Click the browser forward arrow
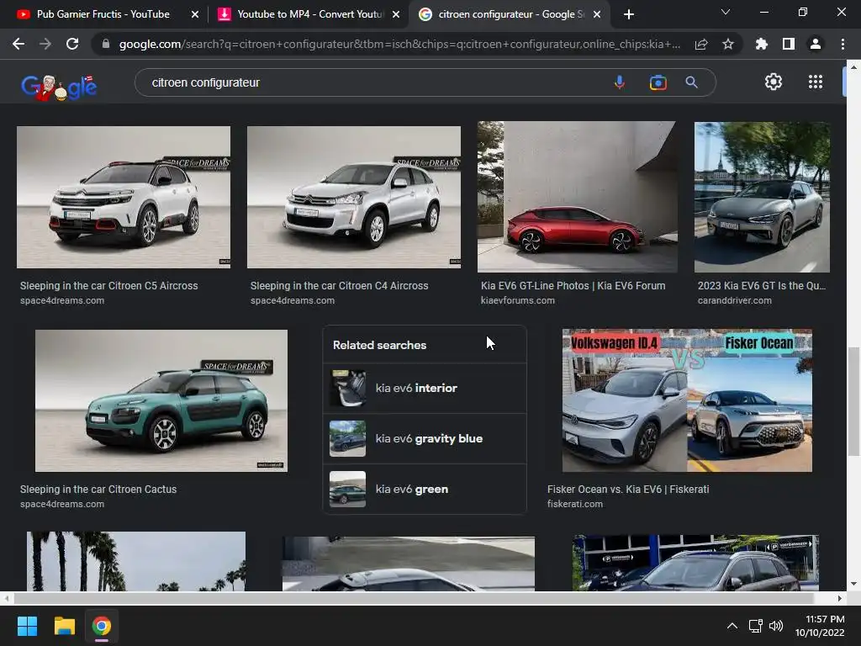The height and width of the screenshot is (646, 861). [x=45, y=44]
